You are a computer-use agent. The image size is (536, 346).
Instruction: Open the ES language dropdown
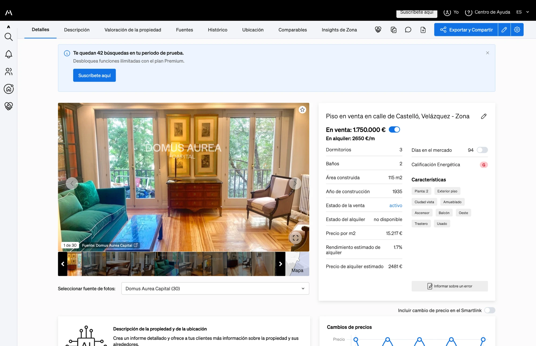[x=523, y=12]
